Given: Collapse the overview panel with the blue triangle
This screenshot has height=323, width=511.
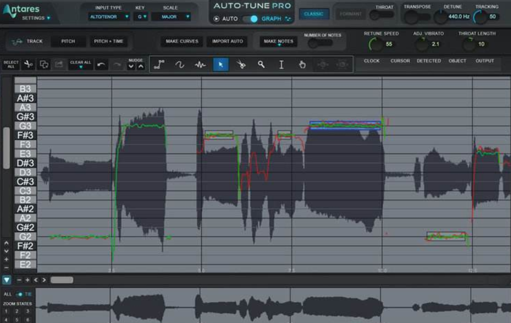Looking at the screenshot, I should click(7, 280).
